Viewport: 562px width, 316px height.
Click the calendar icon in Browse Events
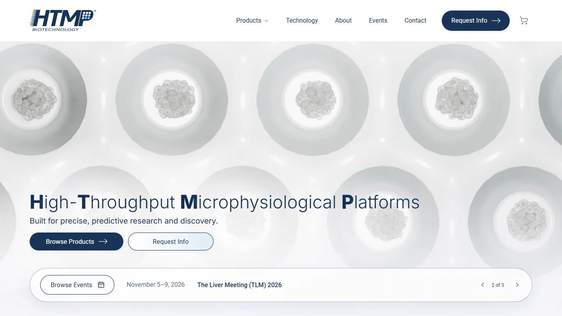101,285
